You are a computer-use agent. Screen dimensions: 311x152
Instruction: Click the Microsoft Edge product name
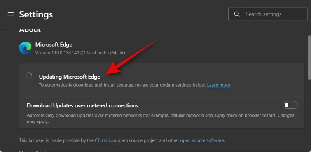point(54,45)
